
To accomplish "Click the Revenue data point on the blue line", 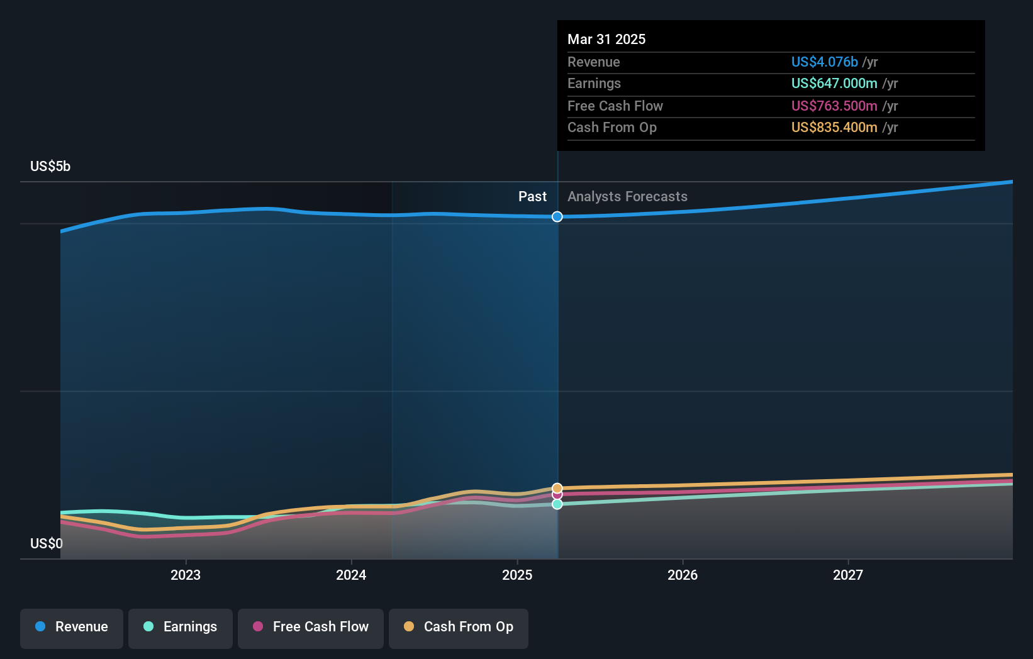I will tap(557, 217).
